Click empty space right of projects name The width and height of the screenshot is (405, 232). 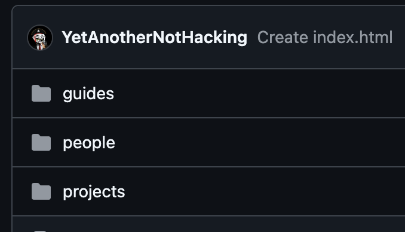pos(263,191)
